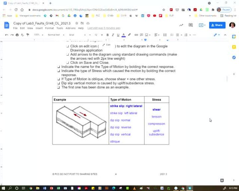The image size is (239, 191).
Task: Select the Paint format tool
Action: tap(28, 35)
